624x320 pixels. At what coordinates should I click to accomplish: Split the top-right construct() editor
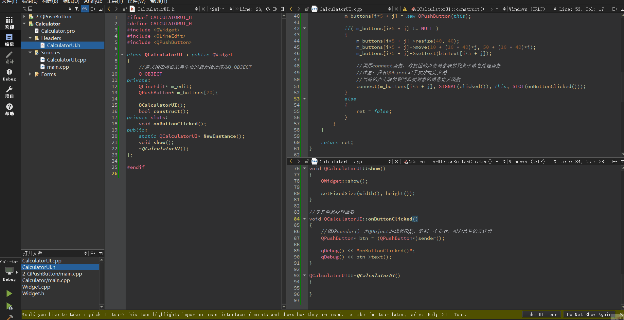click(615, 9)
